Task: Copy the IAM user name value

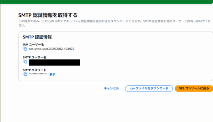Action: [x=25, y=49]
